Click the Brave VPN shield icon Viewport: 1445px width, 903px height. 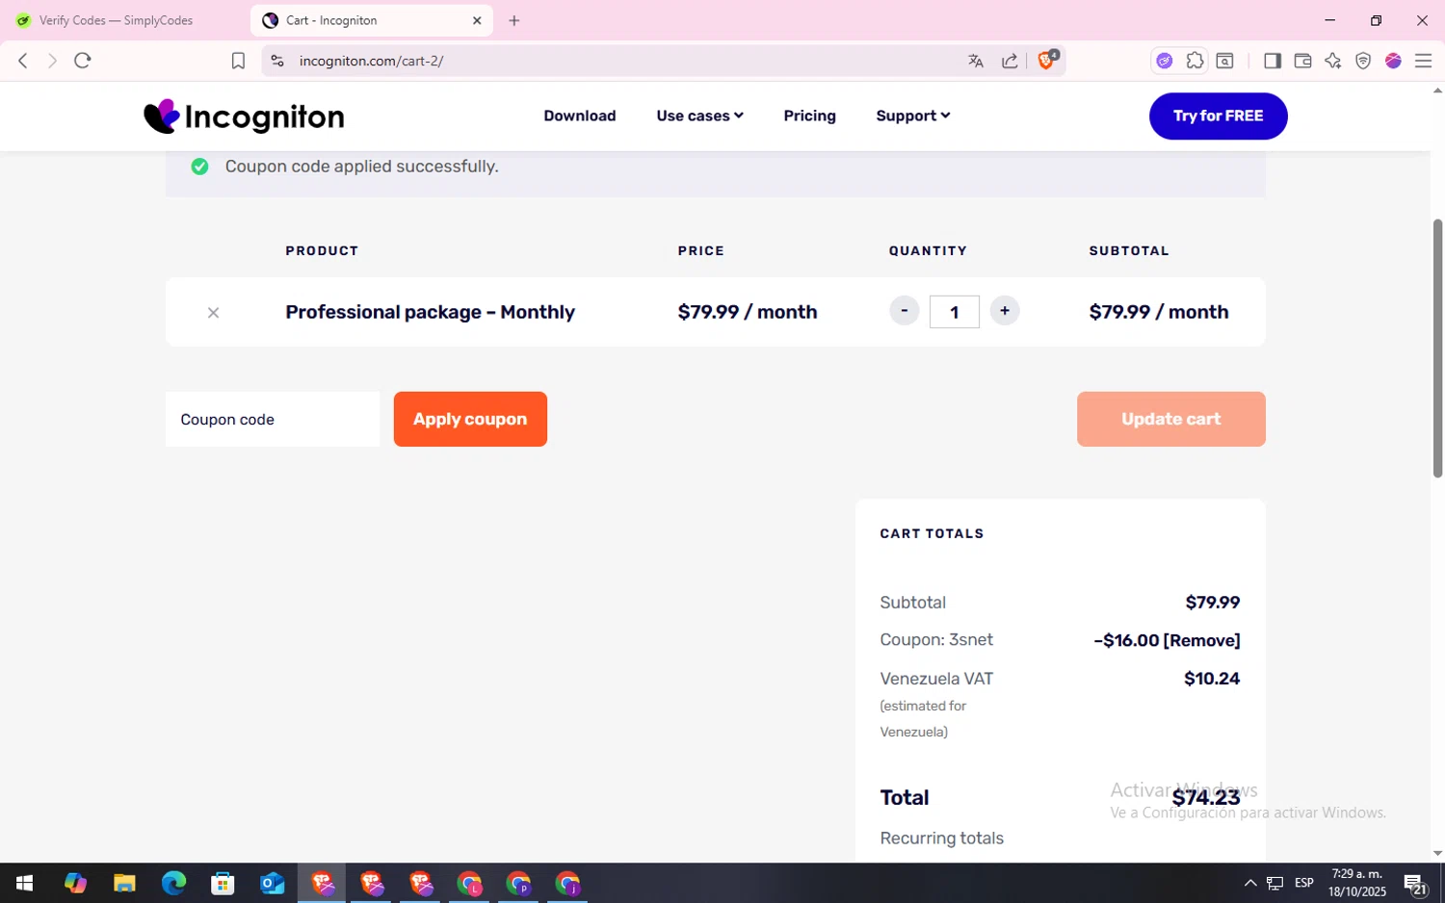[x=1363, y=61]
